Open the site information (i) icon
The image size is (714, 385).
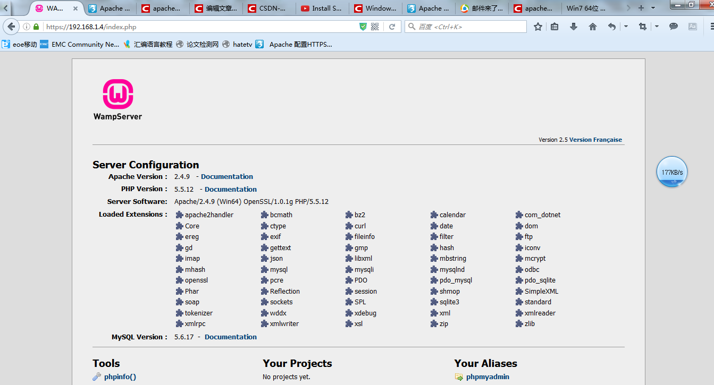[x=26, y=27]
